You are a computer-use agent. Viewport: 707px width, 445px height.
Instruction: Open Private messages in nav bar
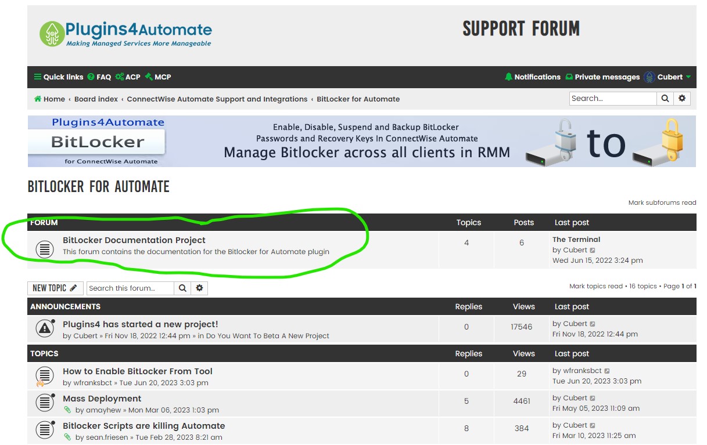point(602,77)
